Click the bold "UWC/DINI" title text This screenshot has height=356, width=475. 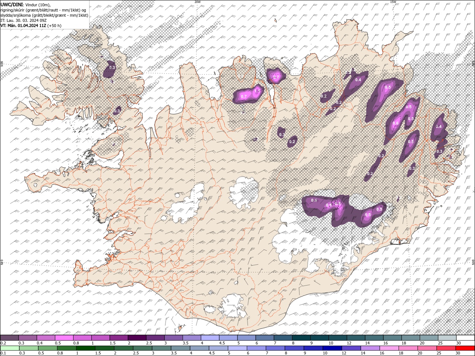tap(12, 4)
